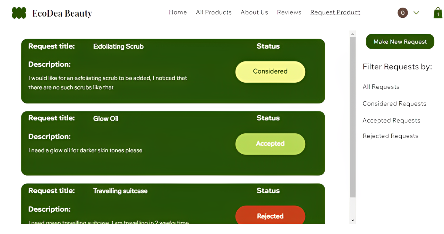Open the About Us section
The image size is (444, 234).
[254, 12]
